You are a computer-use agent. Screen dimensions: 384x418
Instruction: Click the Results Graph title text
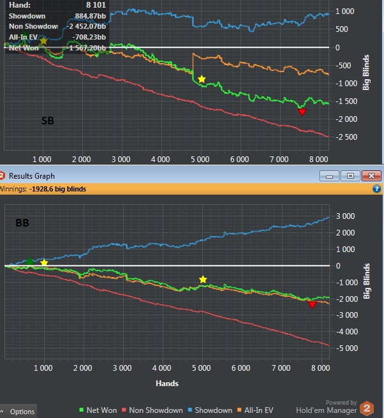click(32, 176)
